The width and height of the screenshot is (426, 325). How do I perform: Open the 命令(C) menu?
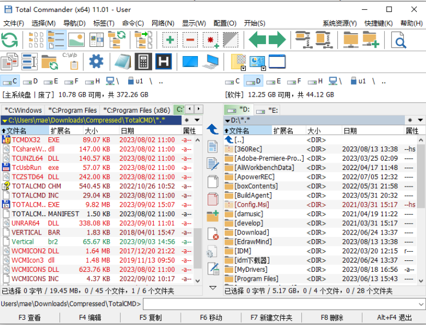133,23
